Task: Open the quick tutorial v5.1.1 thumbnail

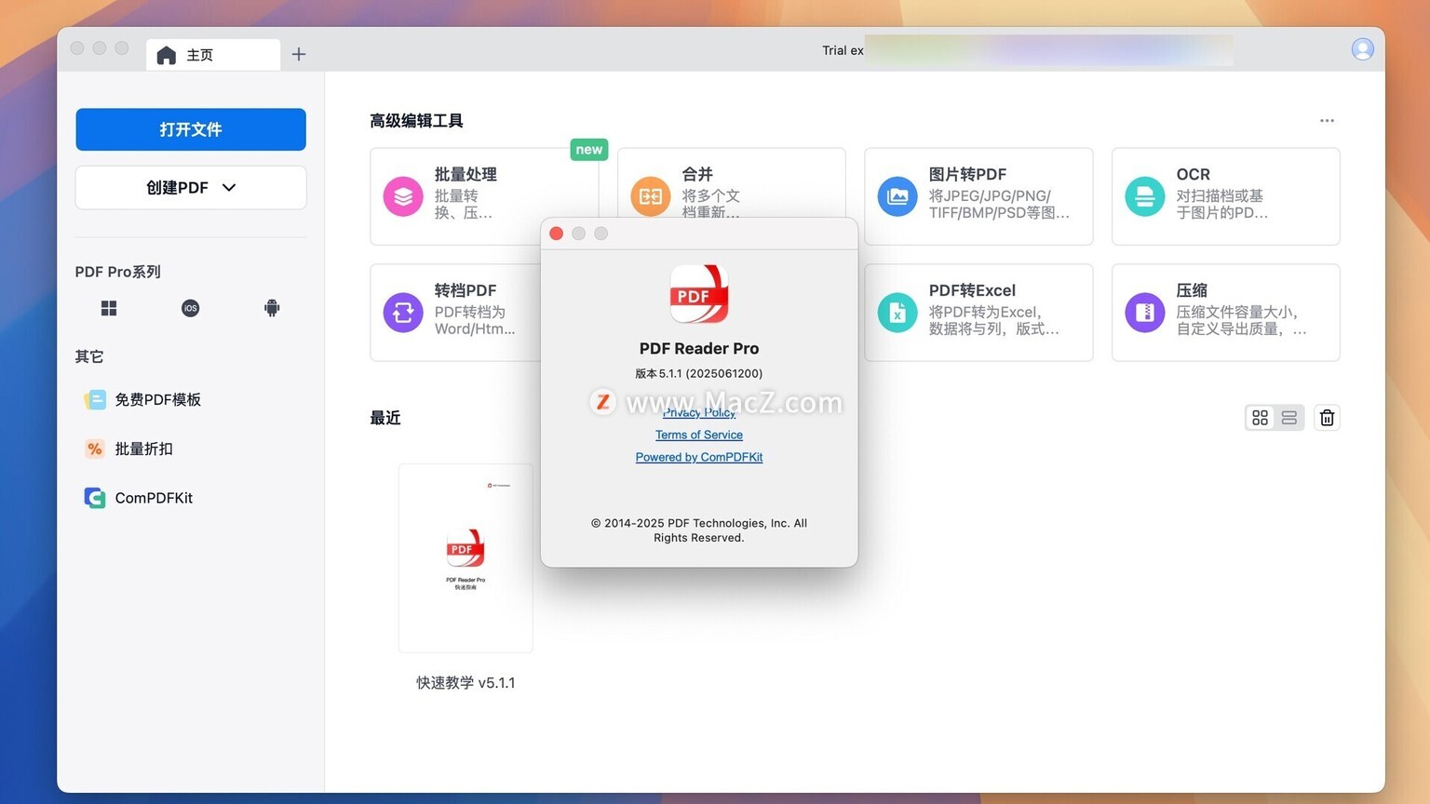Action: click(465, 558)
